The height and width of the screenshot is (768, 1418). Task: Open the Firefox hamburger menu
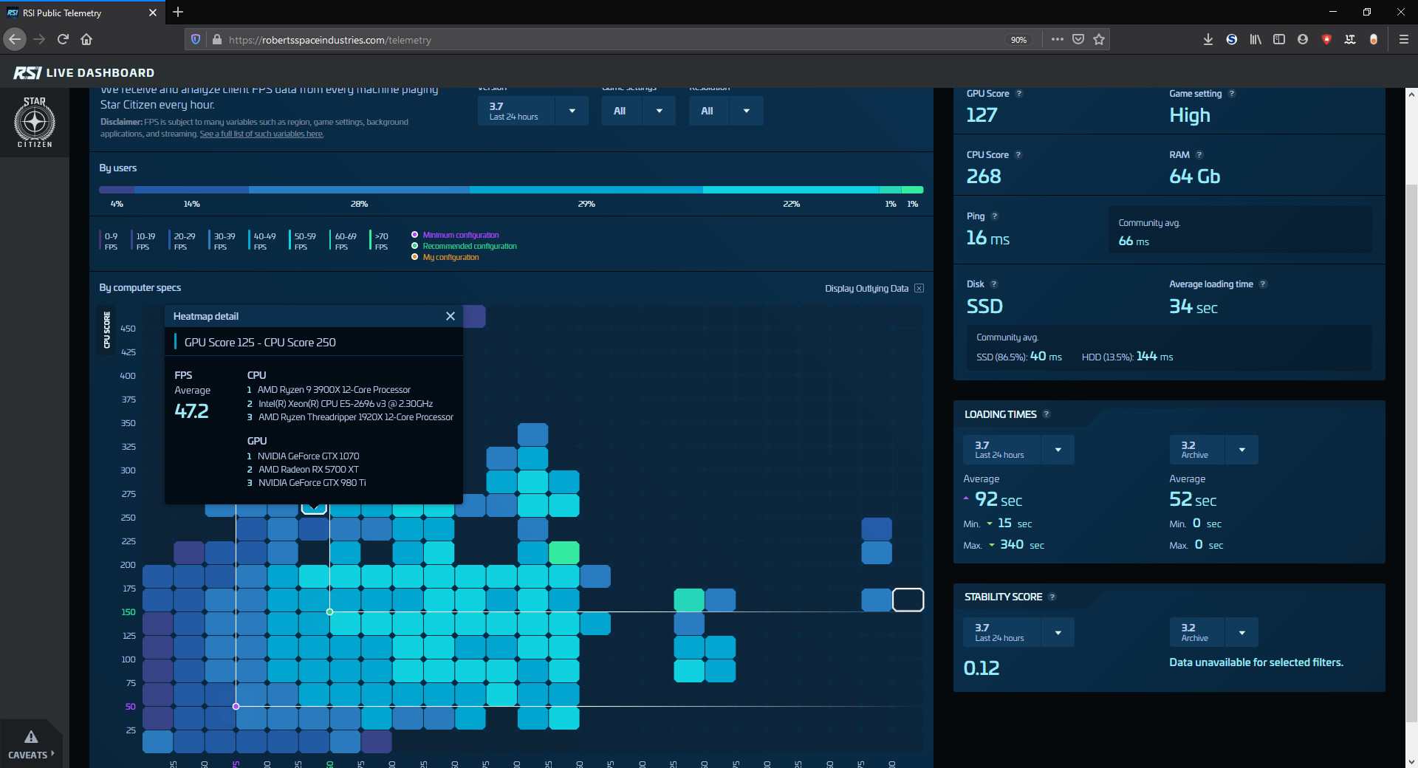tap(1403, 40)
